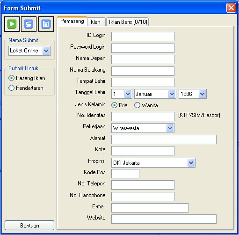Focus the Nama Belakang text field
Screen dimensions: 239x235
pyautogui.click(x=143, y=71)
